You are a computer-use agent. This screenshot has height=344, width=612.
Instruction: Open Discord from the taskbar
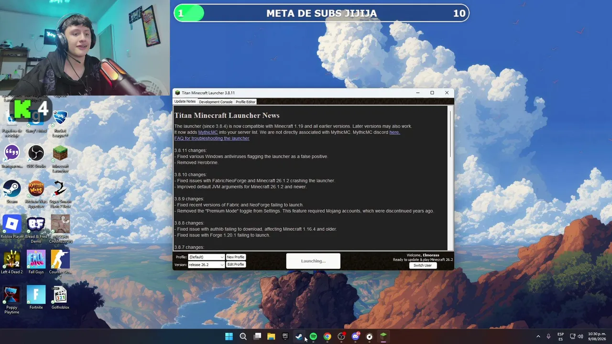click(x=355, y=336)
